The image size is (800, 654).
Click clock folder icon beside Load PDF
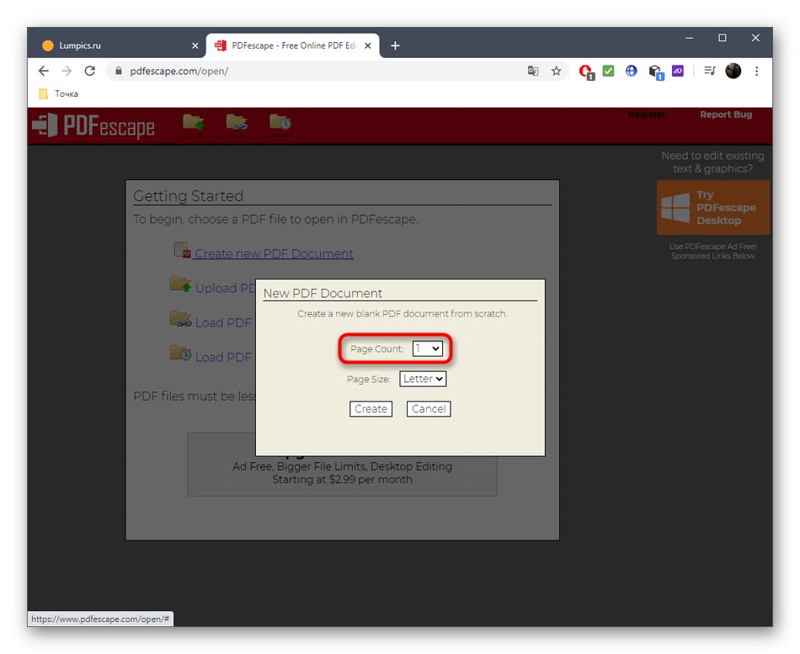click(180, 354)
